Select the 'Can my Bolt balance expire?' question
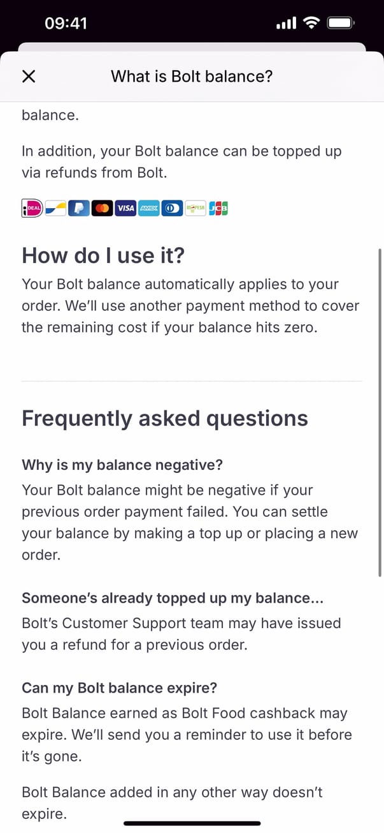Viewport: 384px width, 833px height. (x=120, y=688)
